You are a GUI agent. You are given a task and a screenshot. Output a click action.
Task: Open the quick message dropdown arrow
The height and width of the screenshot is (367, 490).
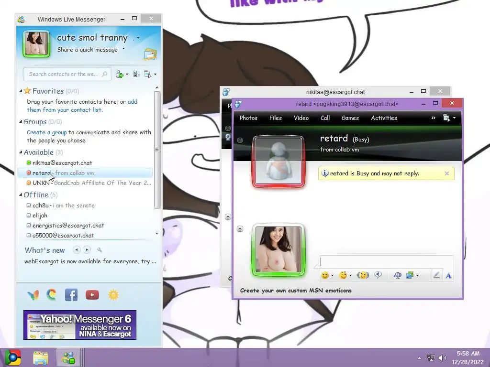(124, 49)
